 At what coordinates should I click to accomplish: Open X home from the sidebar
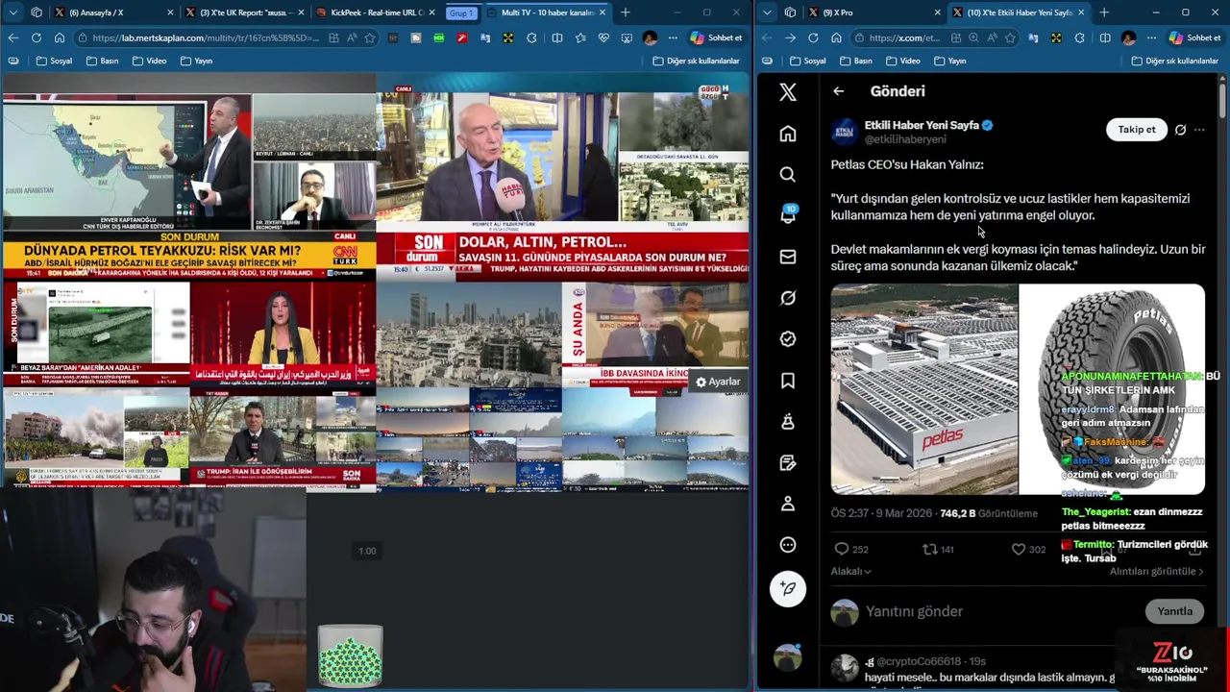[788, 134]
